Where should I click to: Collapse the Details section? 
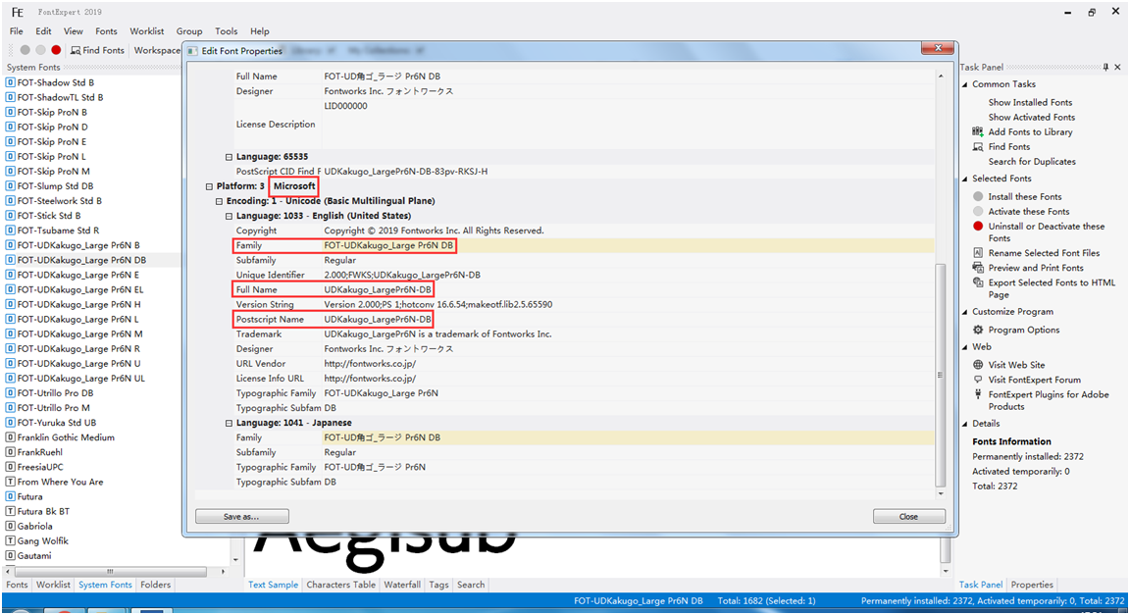(965, 424)
